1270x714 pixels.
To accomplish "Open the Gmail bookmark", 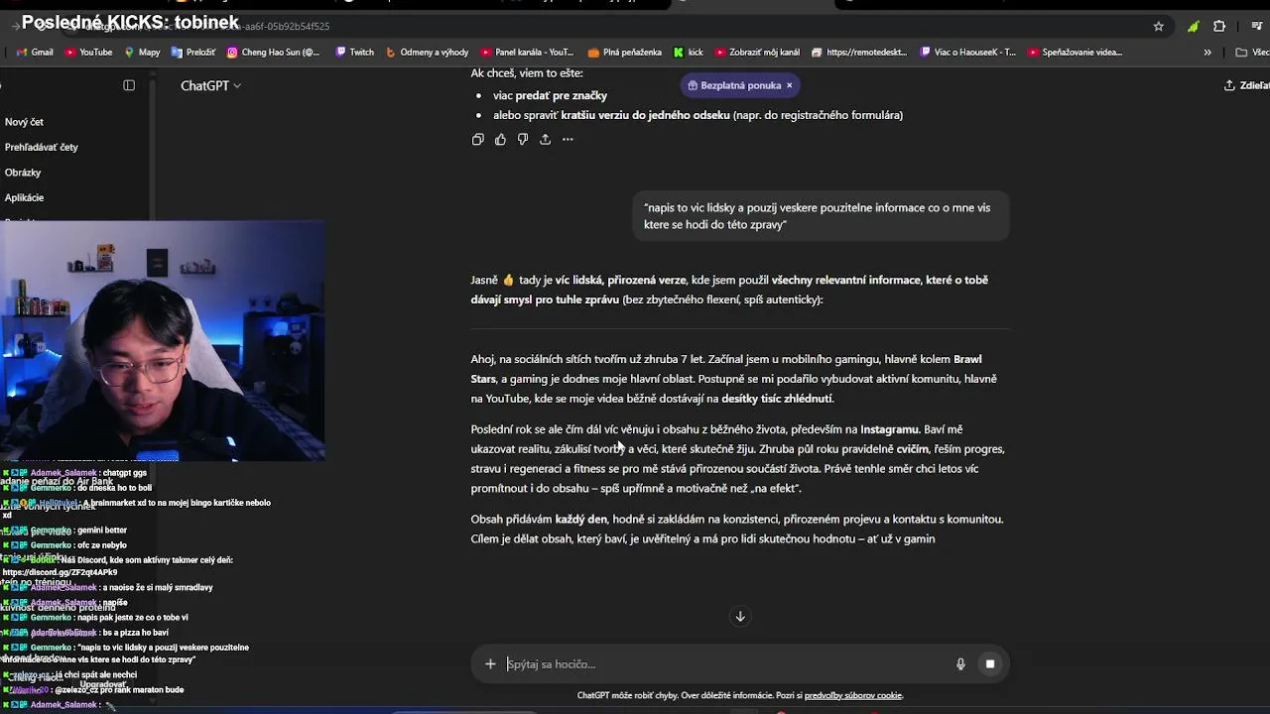I will (35, 53).
